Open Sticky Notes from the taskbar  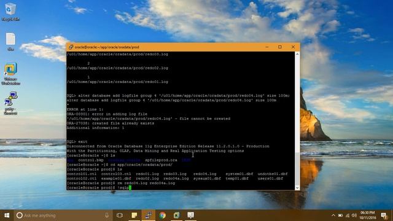134,215
